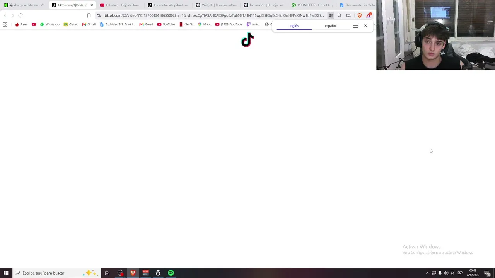Open the twitch bookmark
Image resolution: width=495 pixels, height=278 pixels.
click(254, 24)
